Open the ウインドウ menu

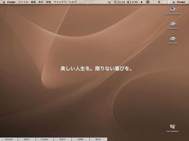click(60, 2)
